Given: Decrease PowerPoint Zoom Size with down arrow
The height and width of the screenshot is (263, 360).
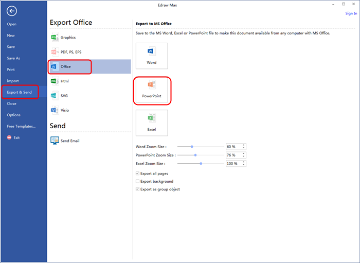Looking at the screenshot, I should pyautogui.click(x=244, y=156).
